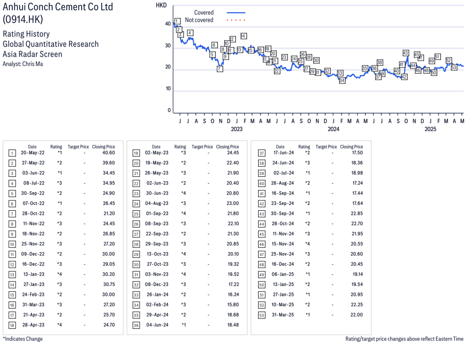Click the 10 tick label on the HKD axis

pos(168,89)
